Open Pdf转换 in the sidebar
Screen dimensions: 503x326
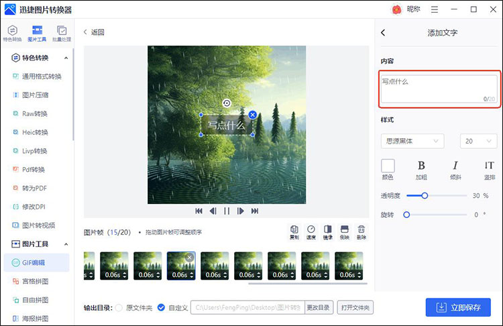pos(29,170)
